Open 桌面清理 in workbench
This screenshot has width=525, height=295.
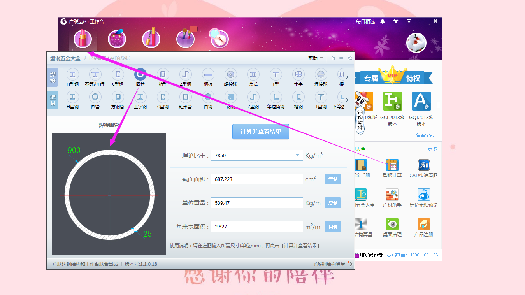392,227
